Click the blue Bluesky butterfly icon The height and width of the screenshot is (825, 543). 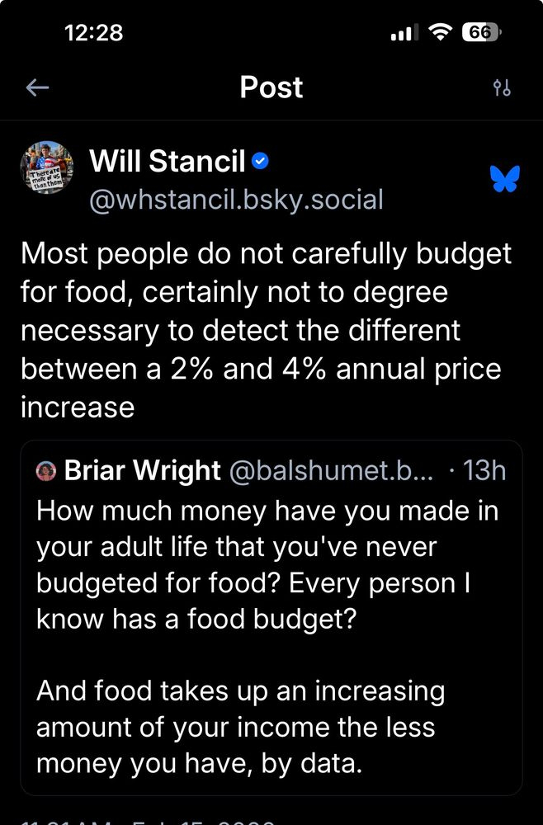pos(504,179)
